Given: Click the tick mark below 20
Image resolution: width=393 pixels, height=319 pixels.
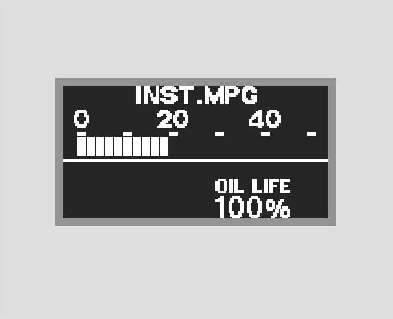Looking at the screenshot, I should click(x=173, y=133).
